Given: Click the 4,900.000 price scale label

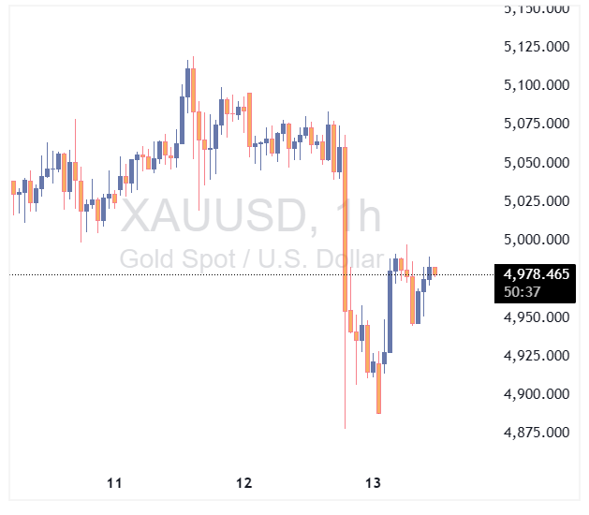Looking at the screenshot, I should point(537,393).
